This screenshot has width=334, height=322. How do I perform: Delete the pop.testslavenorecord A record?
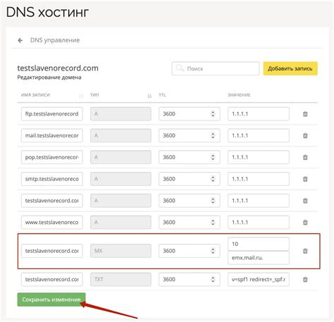tap(305, 157)
